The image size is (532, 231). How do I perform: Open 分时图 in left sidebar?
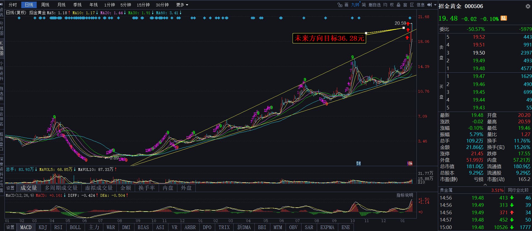tap(1, 28)
